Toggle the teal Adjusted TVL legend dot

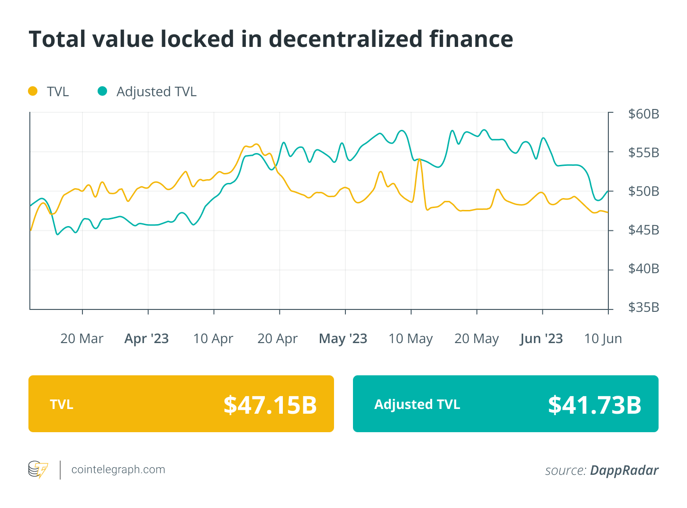tap(102, 91)
